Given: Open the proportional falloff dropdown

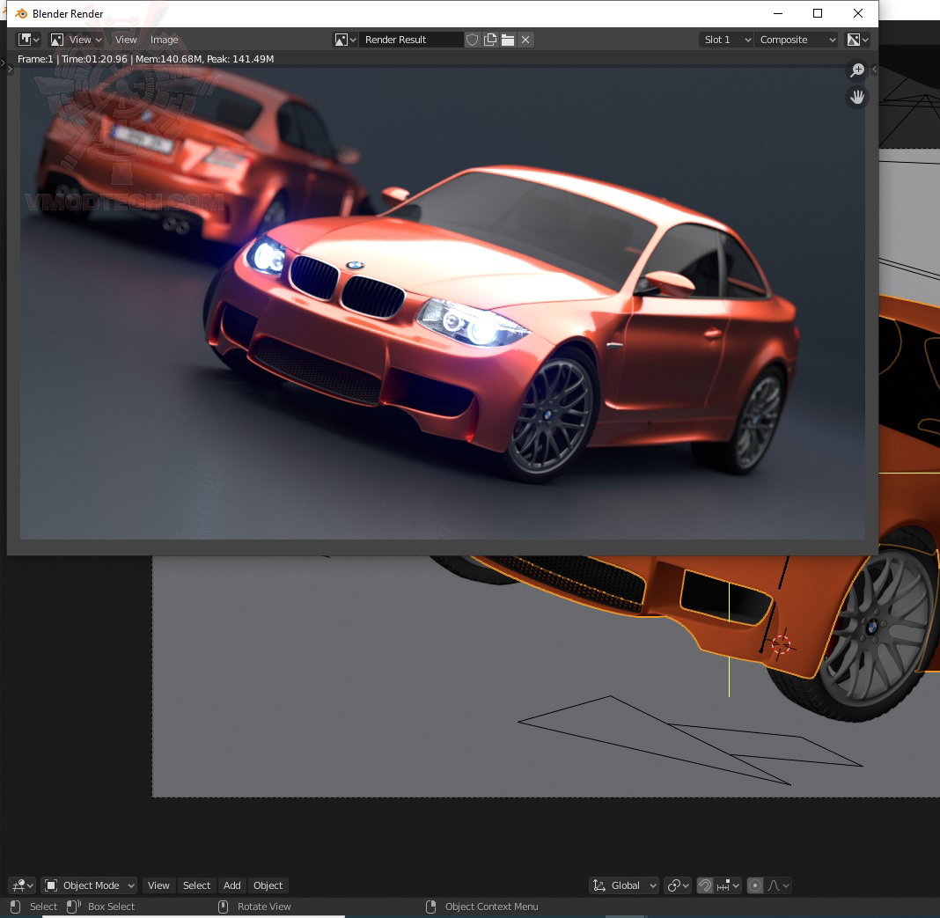Looking at the screenshot, I should click(778, 885).
